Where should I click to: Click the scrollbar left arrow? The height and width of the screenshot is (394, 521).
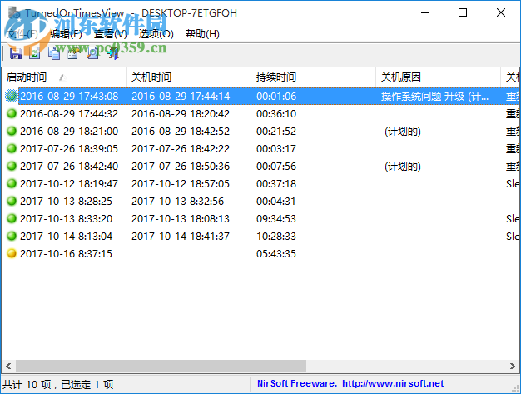[x=8, y=366]
